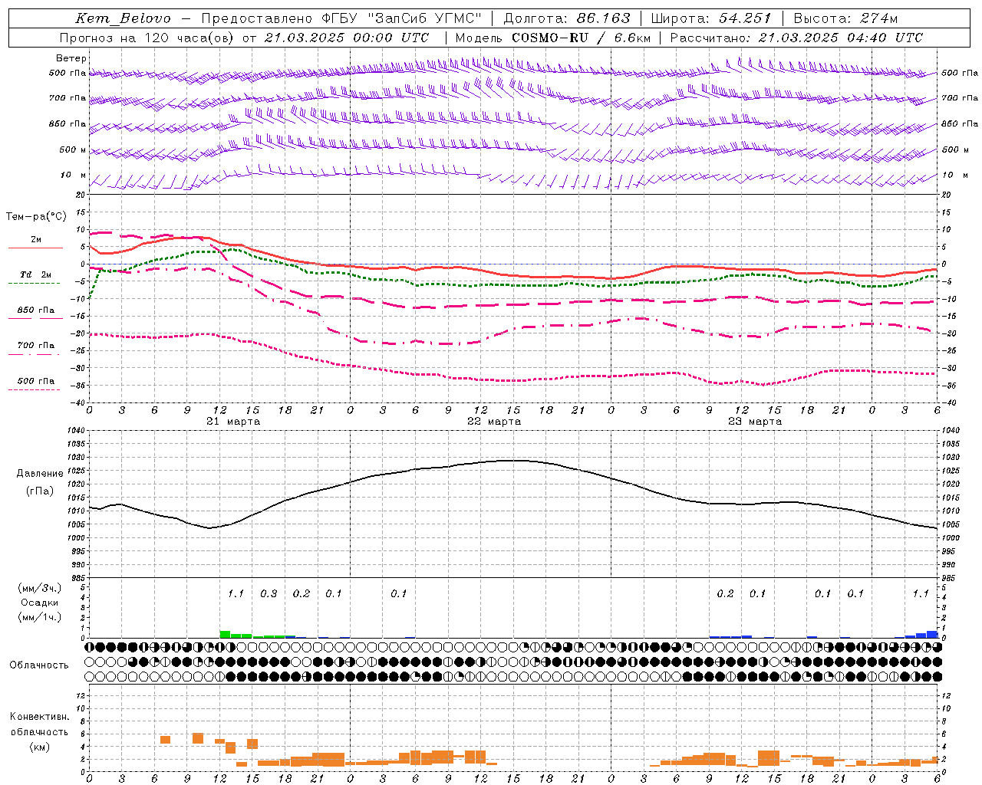Select the '21 марта' date label

click(233, 422)
